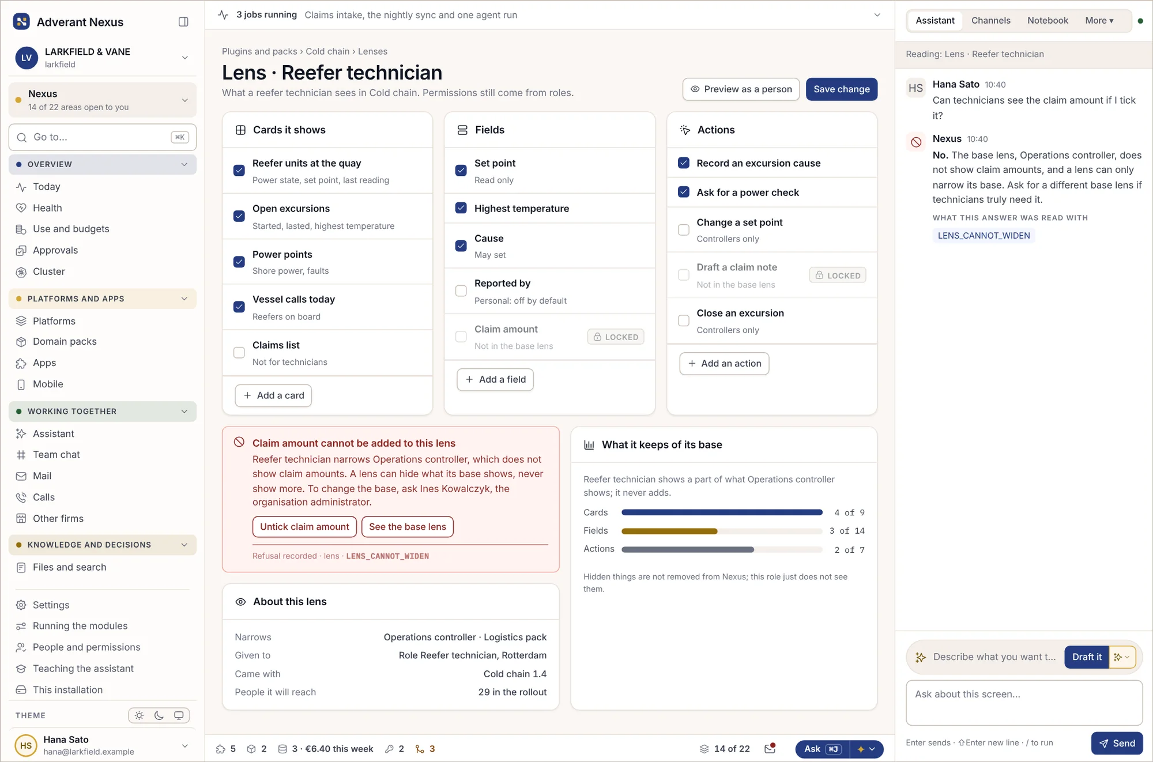
Task: Click the Fields progress bar
Action: (x=722, y=531)
